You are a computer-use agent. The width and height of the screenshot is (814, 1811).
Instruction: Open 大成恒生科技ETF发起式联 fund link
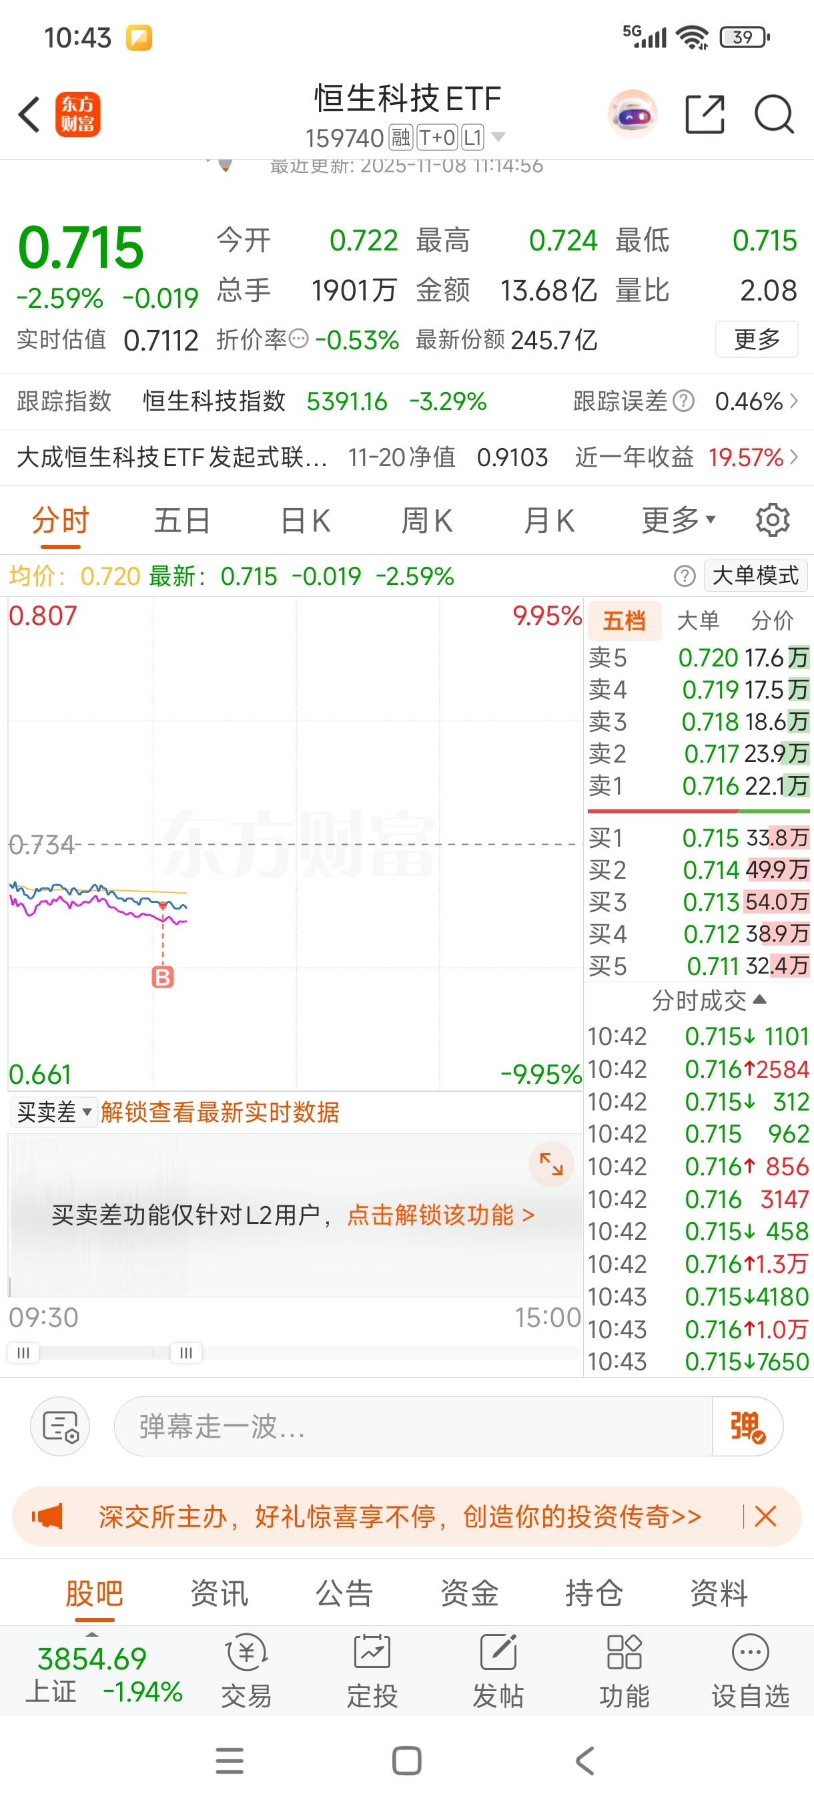pyautogui.click(x=172, y=457)
